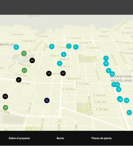Click green map marker number 26
This screenshot has height=146, width=133.
tap(24, 54)
